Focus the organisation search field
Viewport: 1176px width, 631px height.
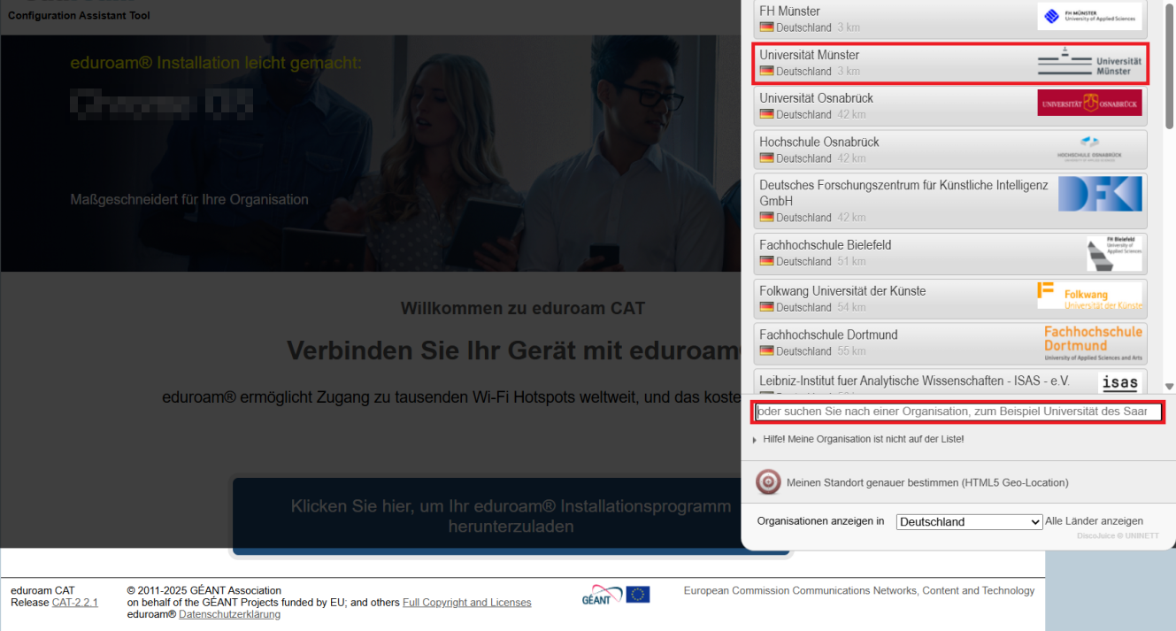[x=957, y=412]
